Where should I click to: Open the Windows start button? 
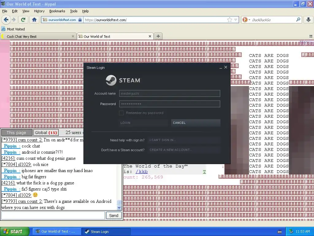point(14,231)
